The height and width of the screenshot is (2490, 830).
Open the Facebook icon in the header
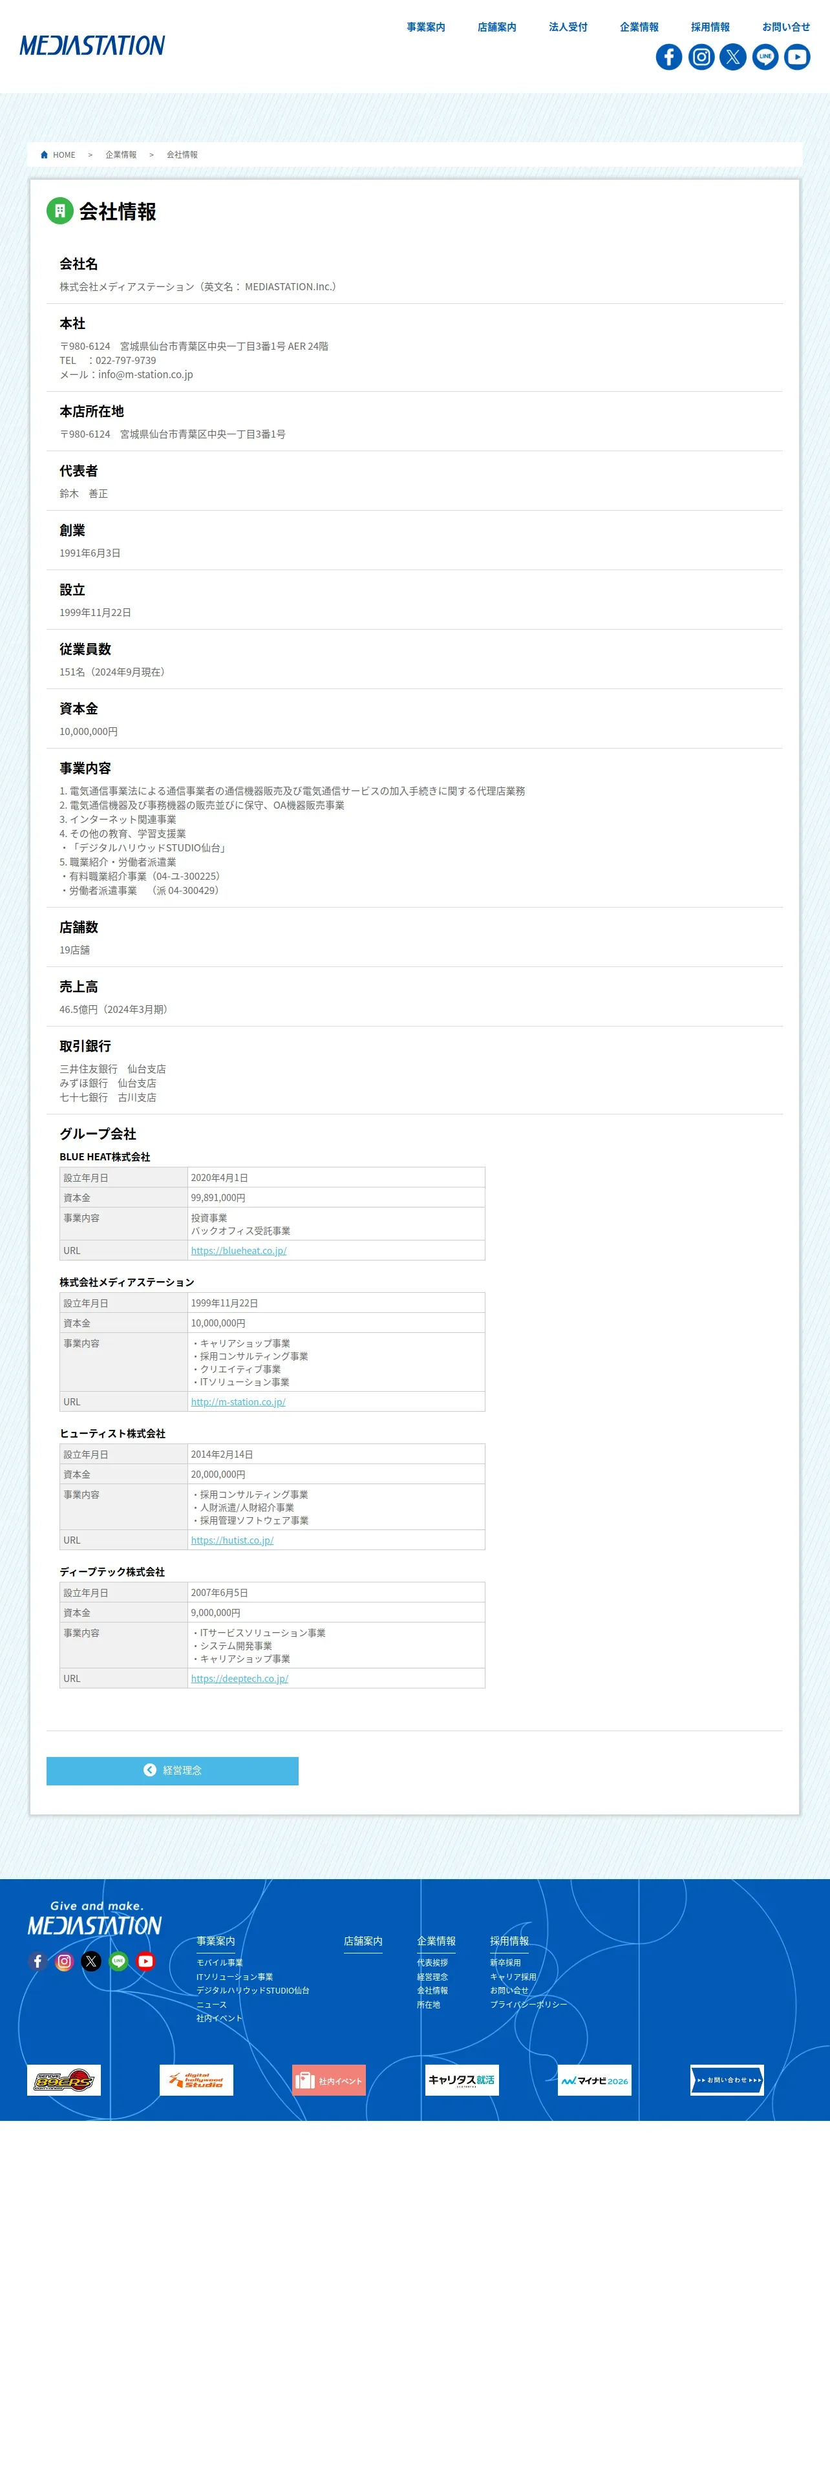point(668,57)
